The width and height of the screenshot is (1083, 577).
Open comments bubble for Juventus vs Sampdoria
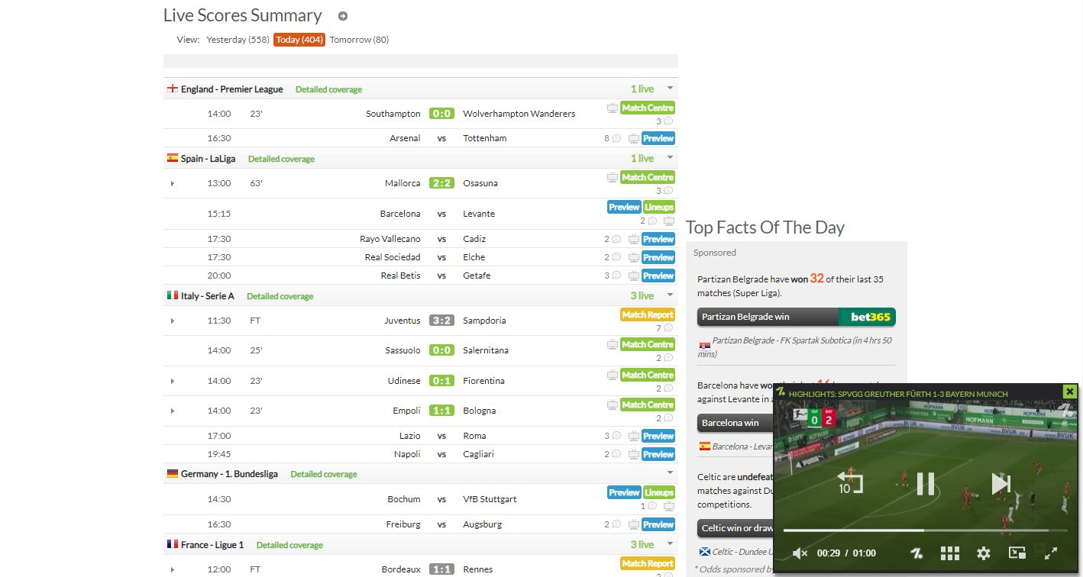[668, 328]
